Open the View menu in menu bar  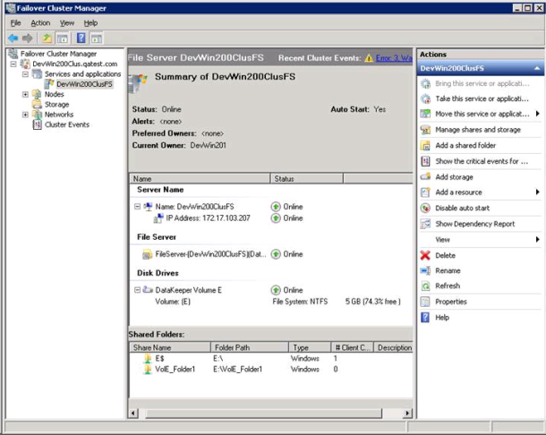click(x=67, y=23)
